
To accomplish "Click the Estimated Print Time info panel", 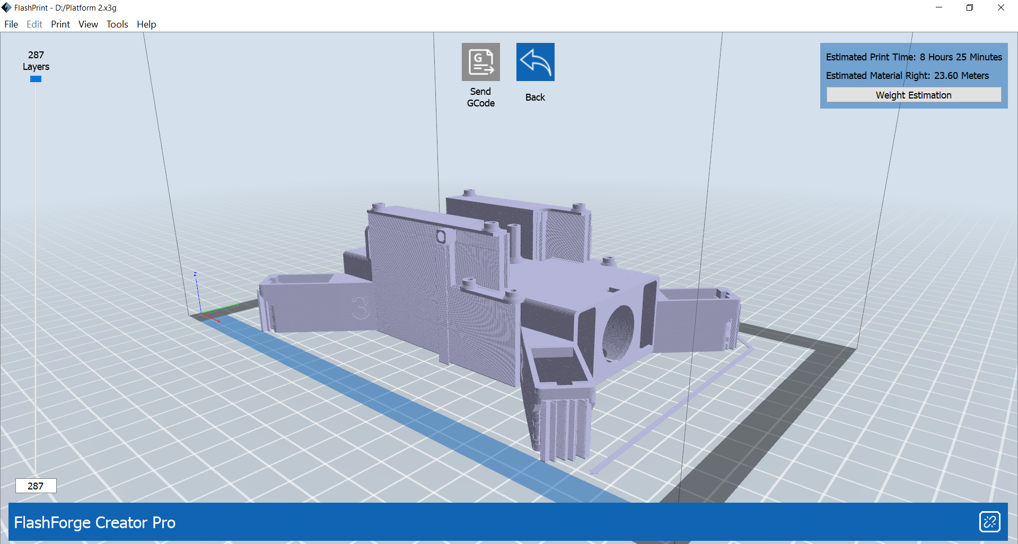I will [914, 57].
